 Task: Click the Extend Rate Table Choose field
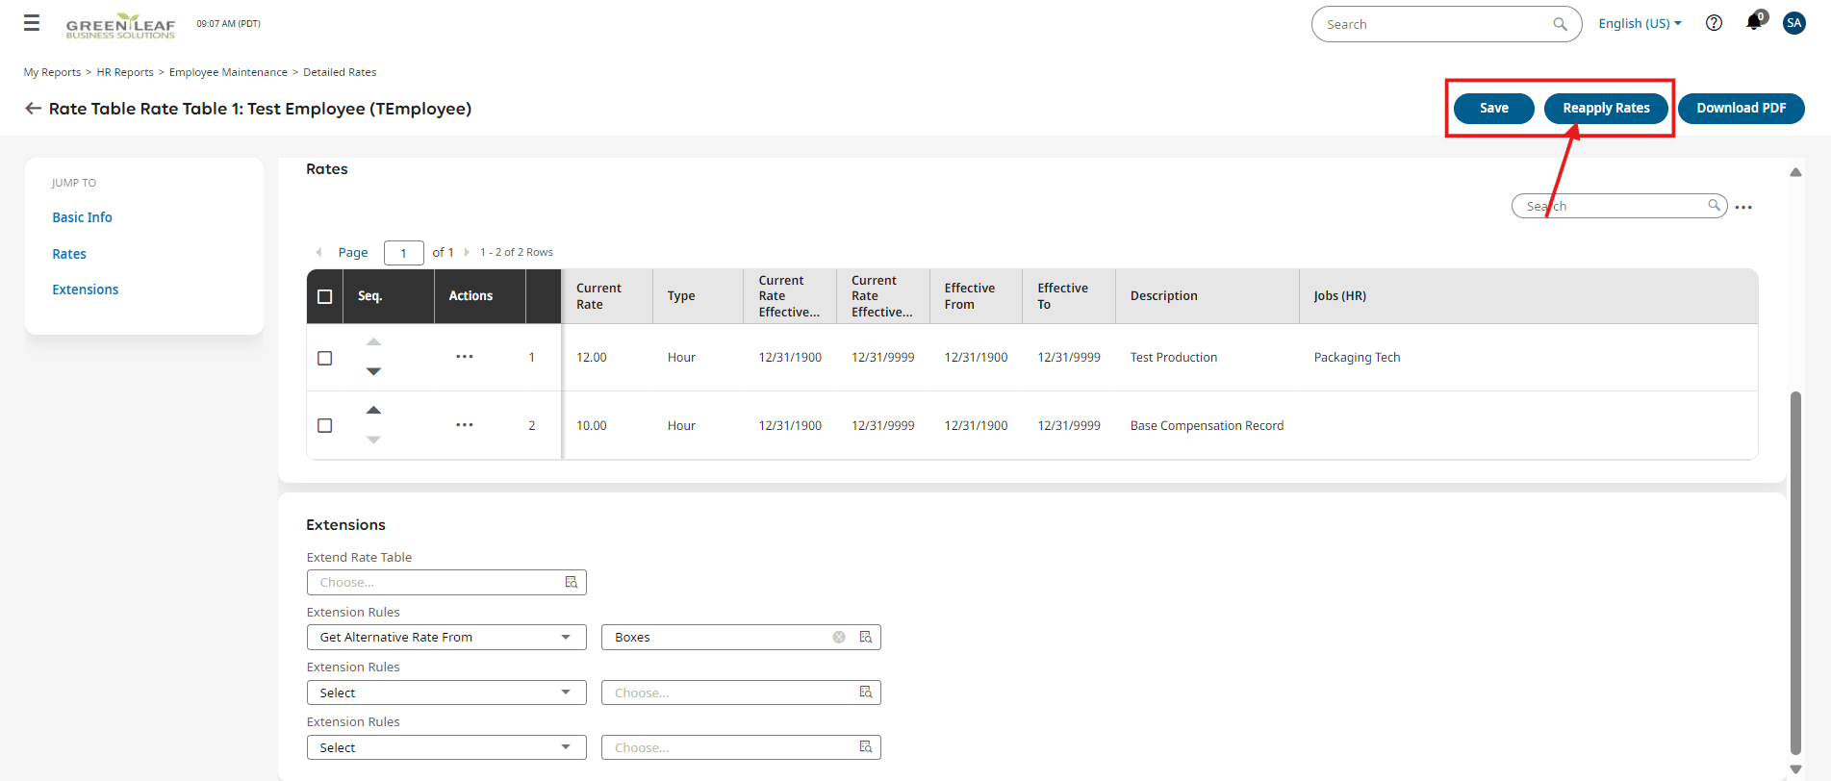446,582
